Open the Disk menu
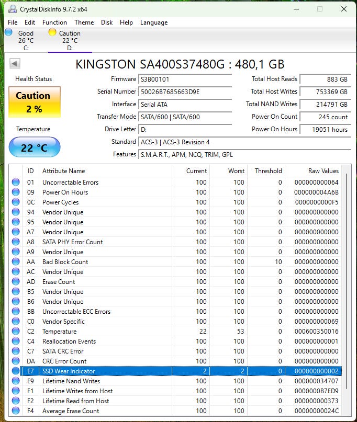Image resolution: width=357 pixels, height=422 pixels. point(107,22)
